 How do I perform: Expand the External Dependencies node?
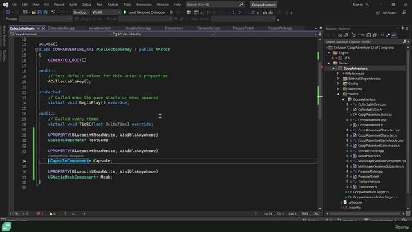click(x=338, y=79)
